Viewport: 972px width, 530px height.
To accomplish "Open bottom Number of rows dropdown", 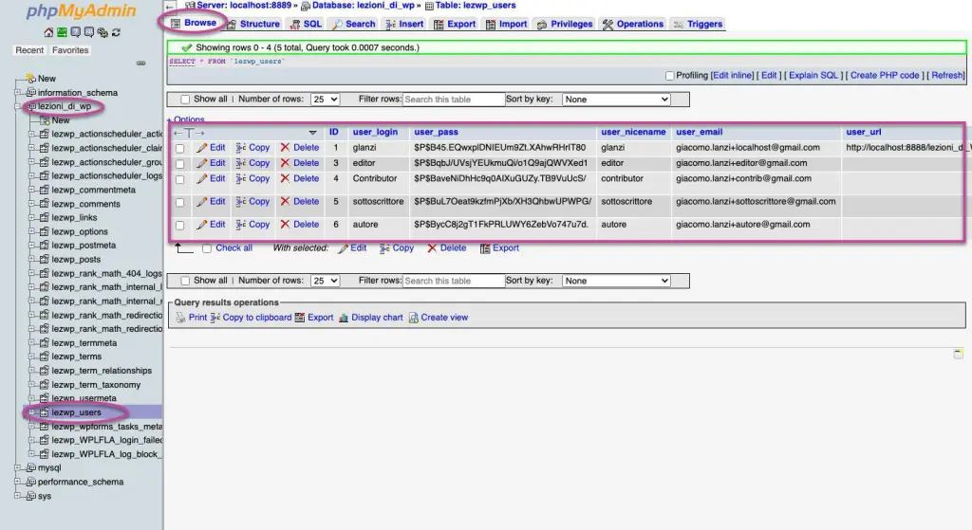I will click(325, 281).
